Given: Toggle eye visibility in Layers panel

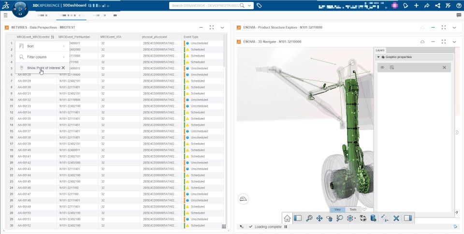Looking at the screenshot, I should click(382, 68).
